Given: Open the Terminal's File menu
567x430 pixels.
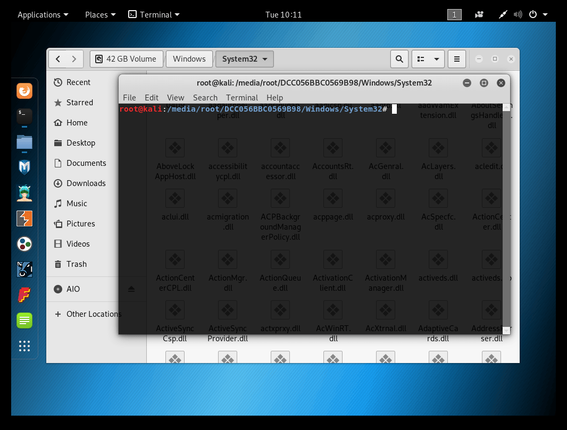Looking at the screenshot, I should 129,98.
